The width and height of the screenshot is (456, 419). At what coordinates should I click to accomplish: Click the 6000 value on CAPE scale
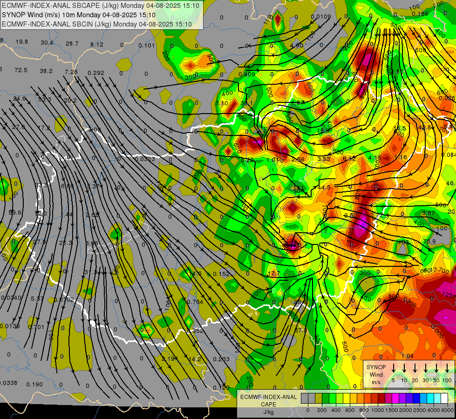pos(448,410)
